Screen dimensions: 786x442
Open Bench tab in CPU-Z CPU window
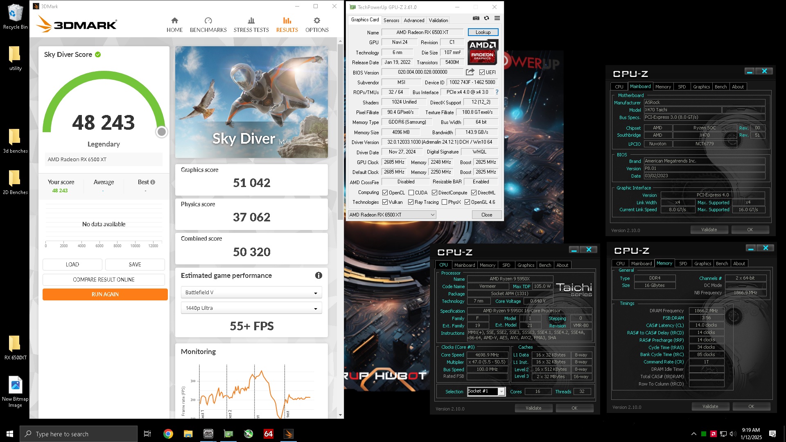pos(545,265)
